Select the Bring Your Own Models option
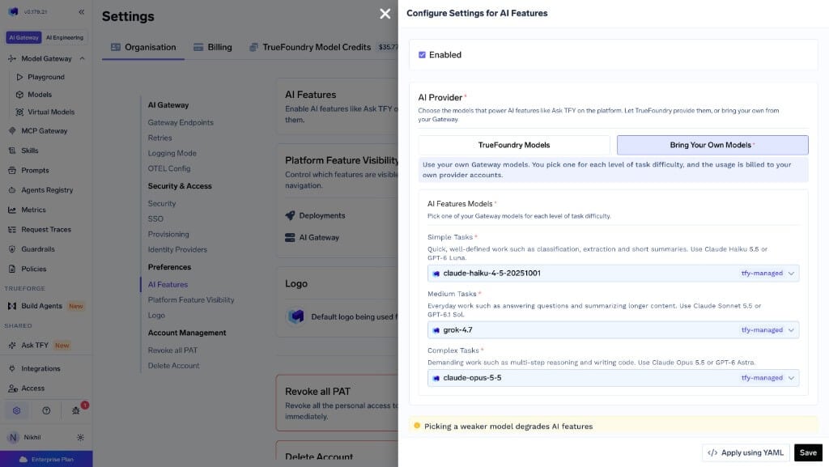The image size is (829, 467). pos(712,145)
